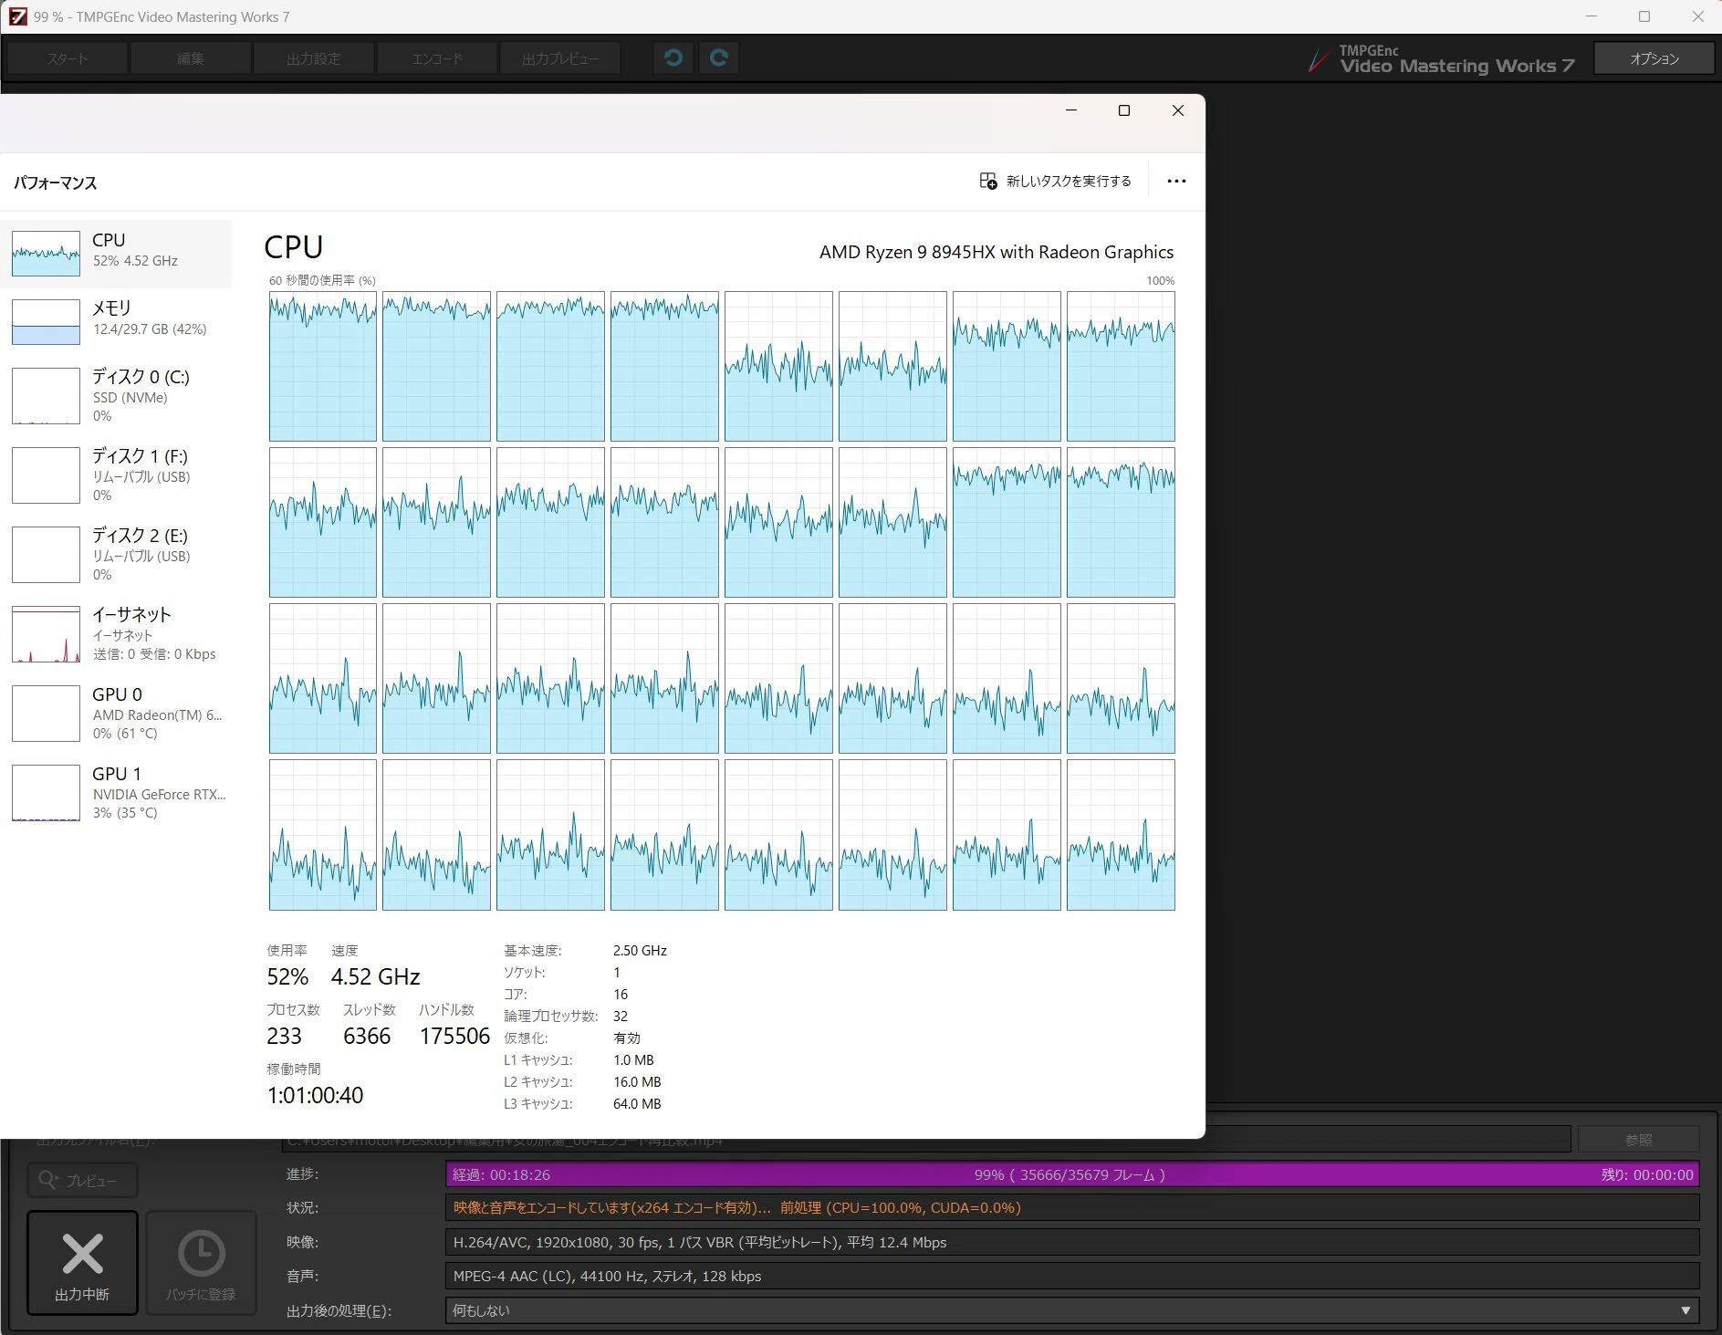
Task: Maximize the Task Manager window
Action: pyautogui.click(x=1124, y=110)
